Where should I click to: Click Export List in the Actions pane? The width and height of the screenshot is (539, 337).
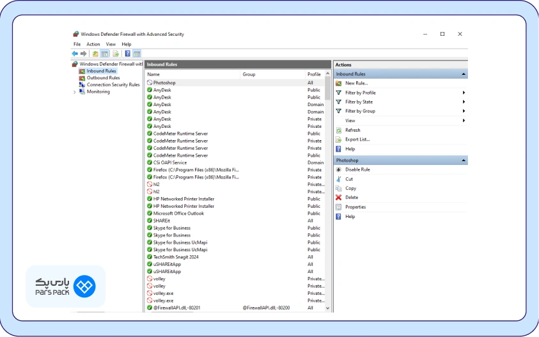(x=357, y=139)
